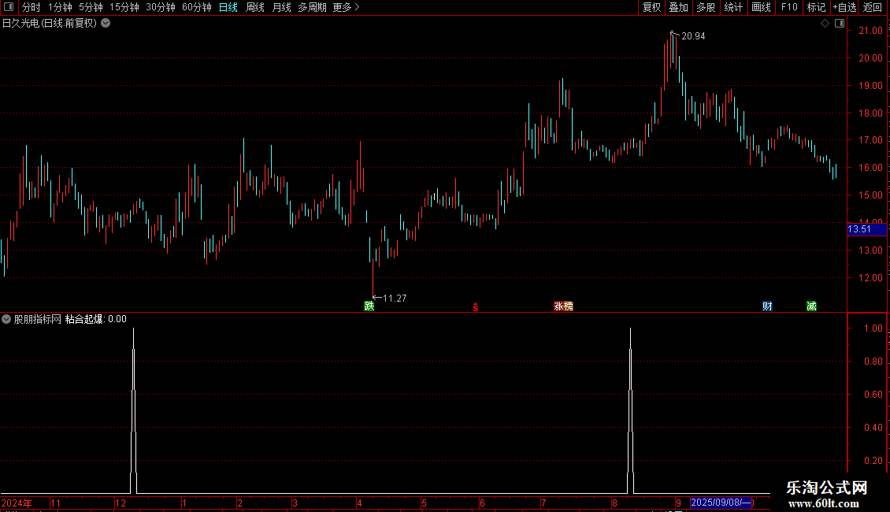This screenshot has width=890, height=512.
Task: Click the 返回 back button
Action: pos(873,7)
